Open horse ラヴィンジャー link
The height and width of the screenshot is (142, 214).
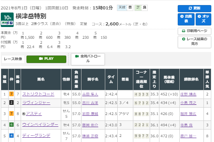(36, 103)
